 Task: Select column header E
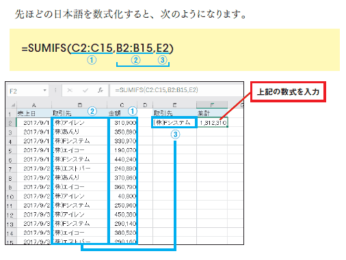tap(174, 105)
